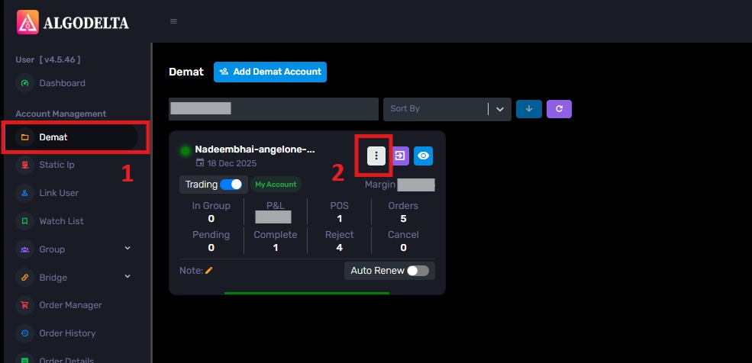Click the blue eye view icon
This screenshot has height=363, width=752.
coord(423,156)
